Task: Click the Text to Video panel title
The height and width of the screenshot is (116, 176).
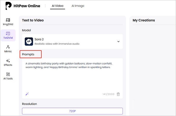Action: pyautogui.click(x=33, y=20)
